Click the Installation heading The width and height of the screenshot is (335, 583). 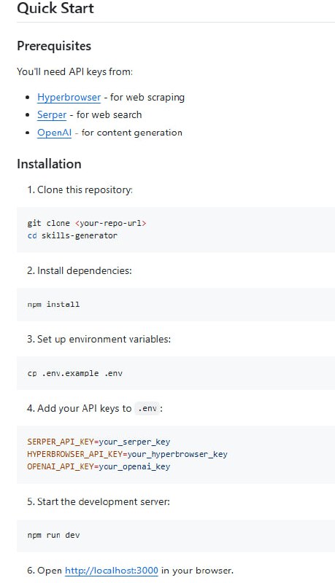49,163
